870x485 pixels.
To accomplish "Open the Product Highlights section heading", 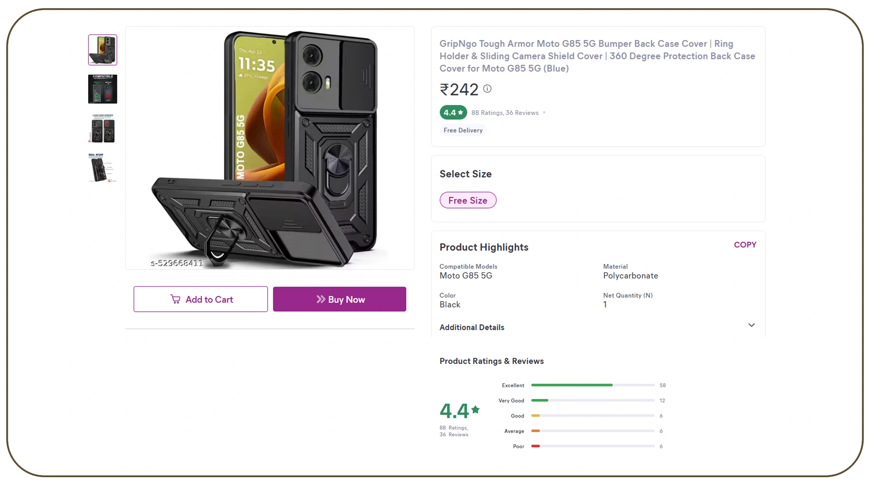I will (484, 247).
